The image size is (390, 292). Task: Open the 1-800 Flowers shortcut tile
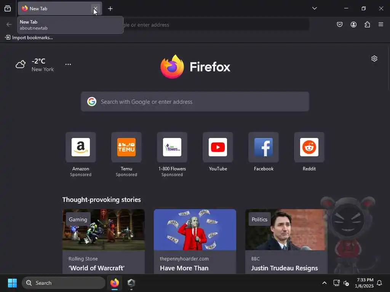[172, 147]
